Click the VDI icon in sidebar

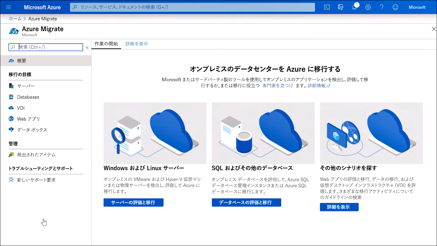coord(11,108)
